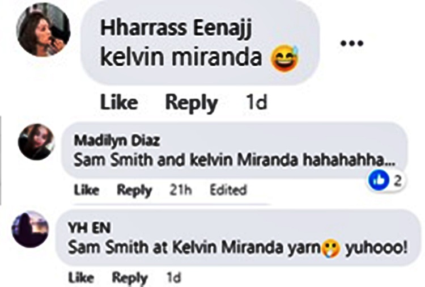Open the Madilyn Diaz name link

(117, 141)
